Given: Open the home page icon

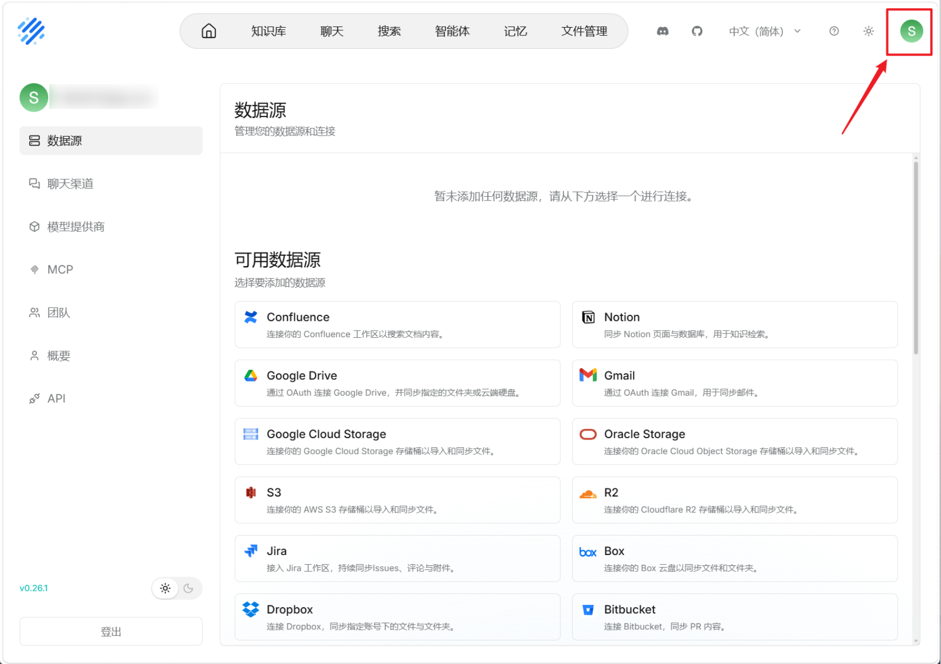Looking at the screenshot, I should pyautogui.click(x=209, y=31).
